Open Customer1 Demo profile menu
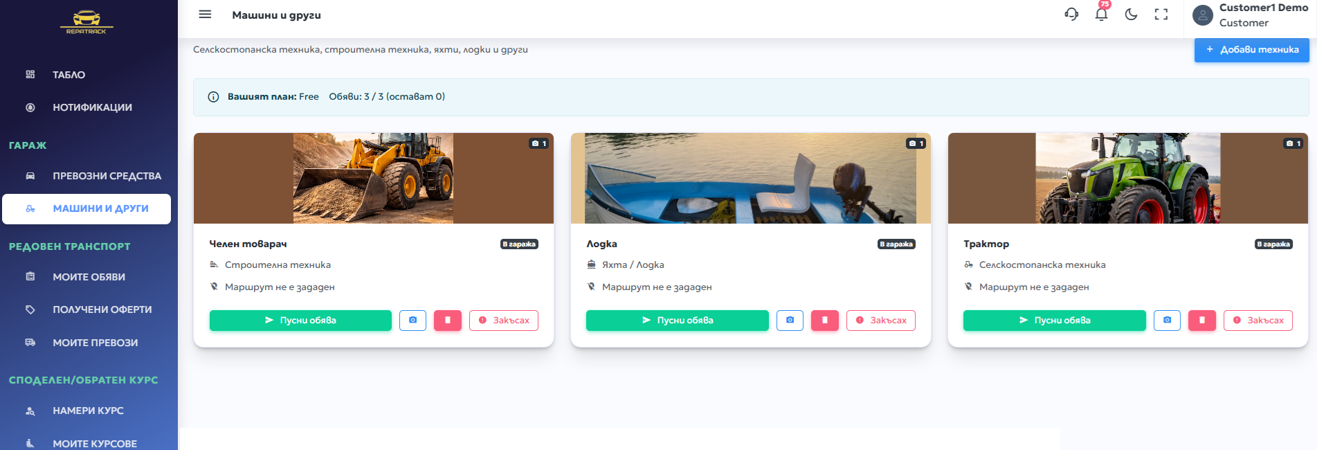This screenshot has width=1317, height=450. coord(1250,15)
